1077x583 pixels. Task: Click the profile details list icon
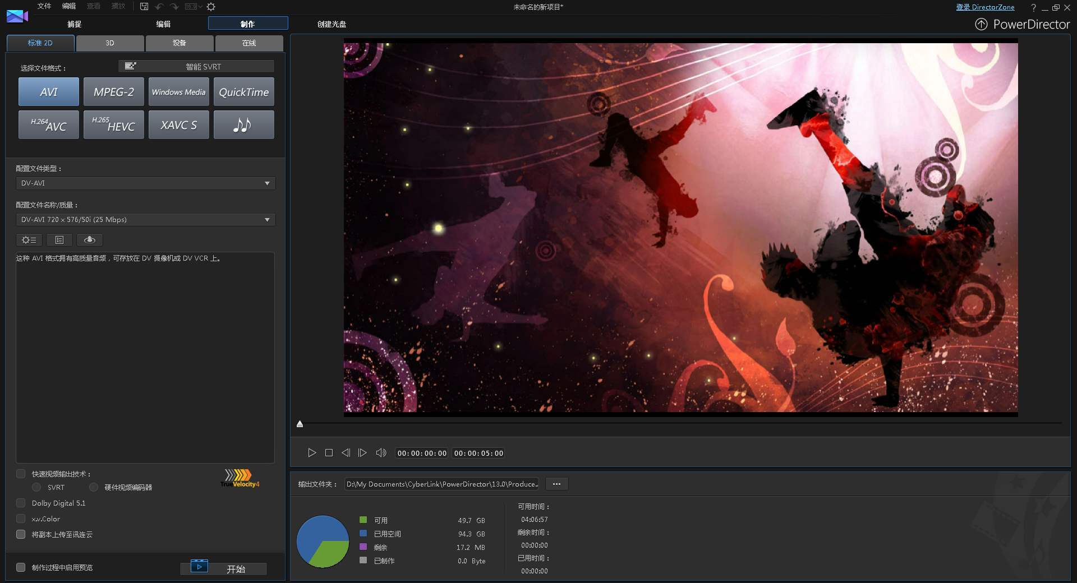tap(59, 240)
